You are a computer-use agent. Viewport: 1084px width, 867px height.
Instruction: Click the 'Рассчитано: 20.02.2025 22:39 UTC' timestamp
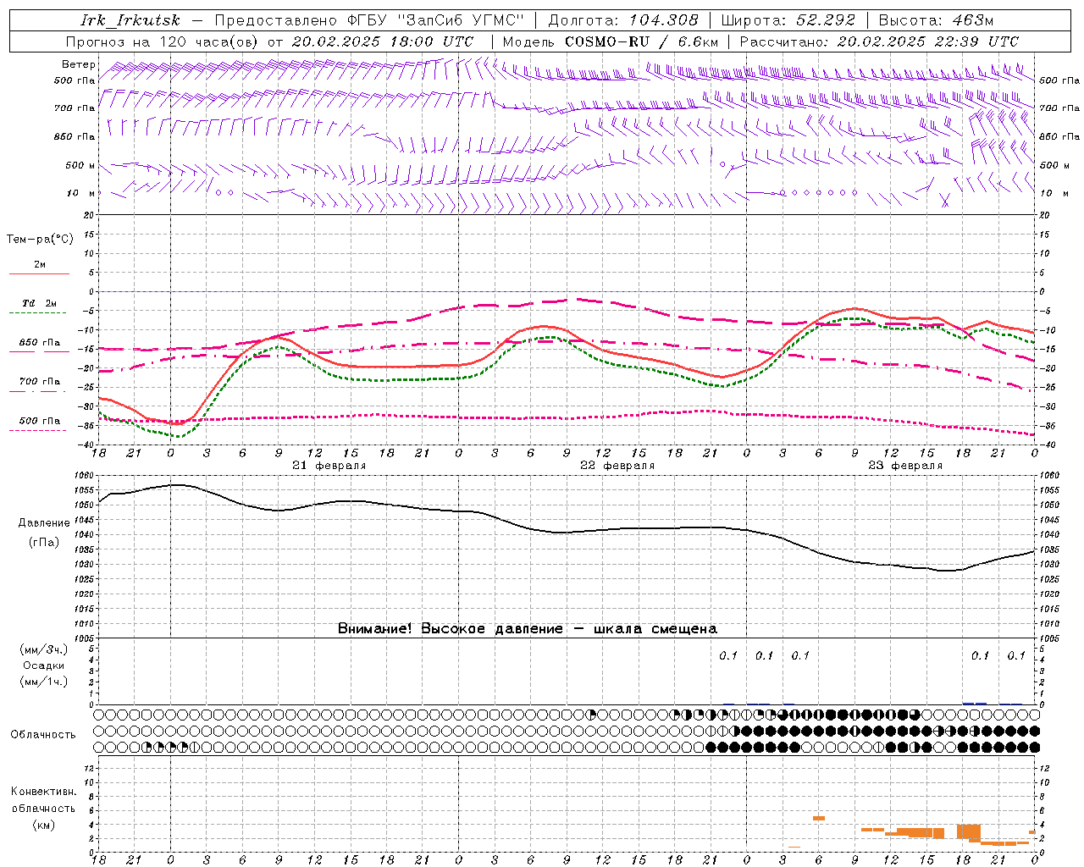[x=879, y=41]
